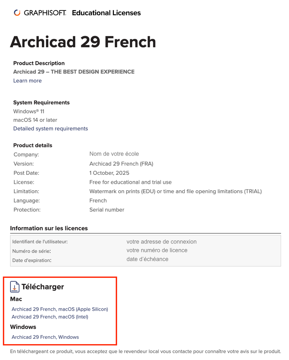Click the Graphisoft swirl logo icon
The width and height of the screenshot is (289, 360).
(17, 13)
